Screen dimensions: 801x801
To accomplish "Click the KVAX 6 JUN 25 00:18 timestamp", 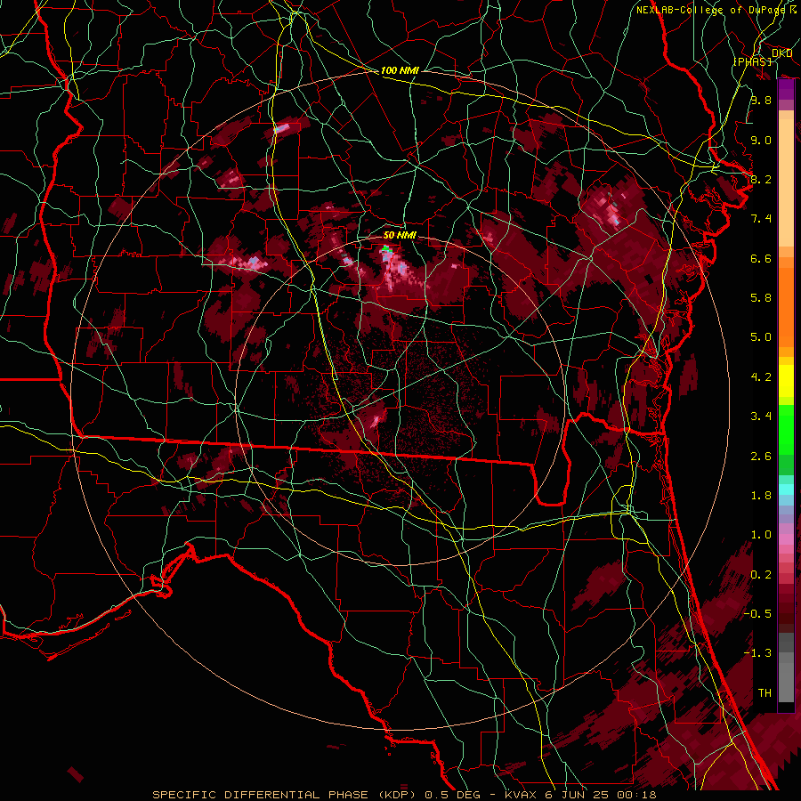I will [580, 795].
